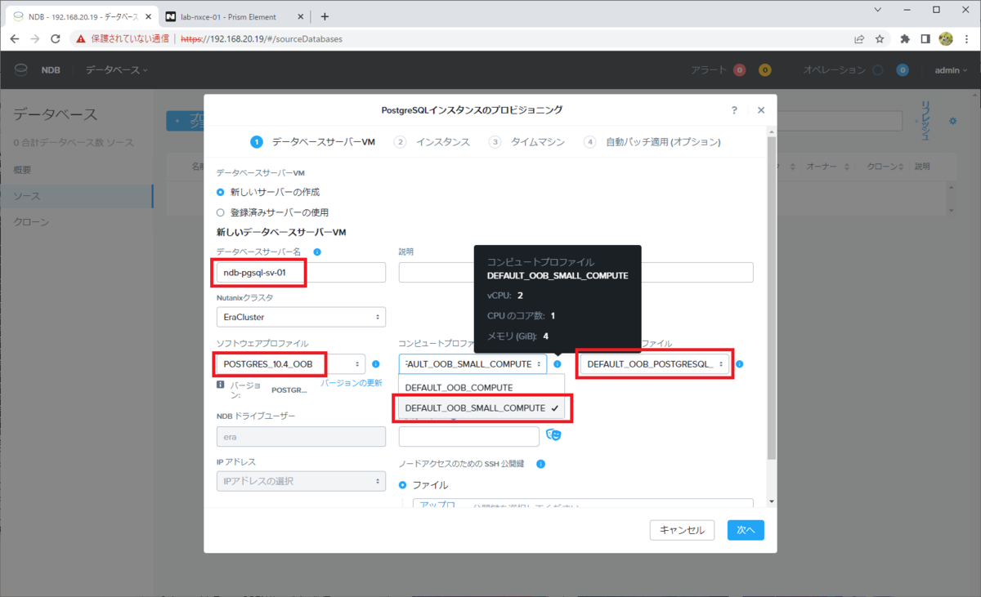Go to step 1 データベースサーバーVM

(x=313, y=142)
